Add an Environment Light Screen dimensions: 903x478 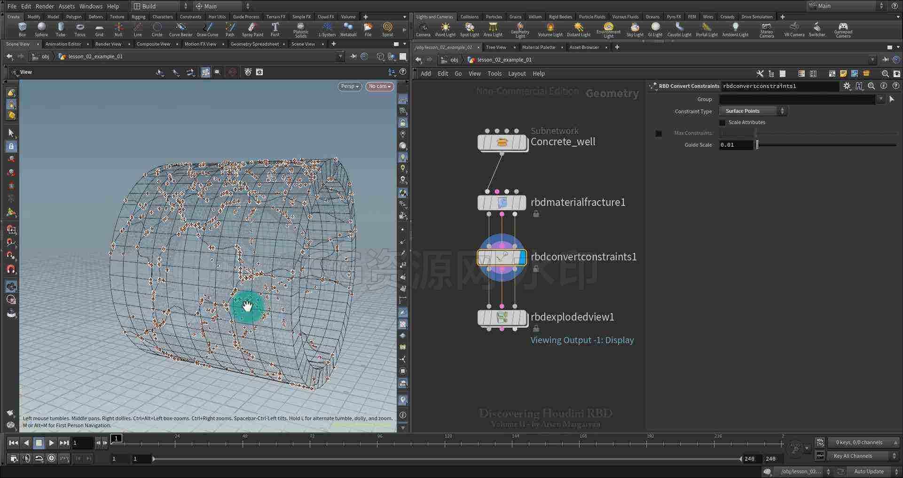click(608, 30)
